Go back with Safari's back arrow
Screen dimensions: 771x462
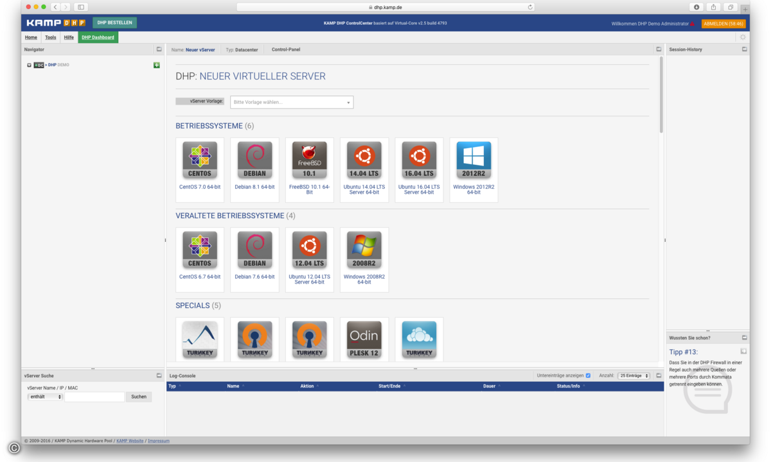(55, 7)
